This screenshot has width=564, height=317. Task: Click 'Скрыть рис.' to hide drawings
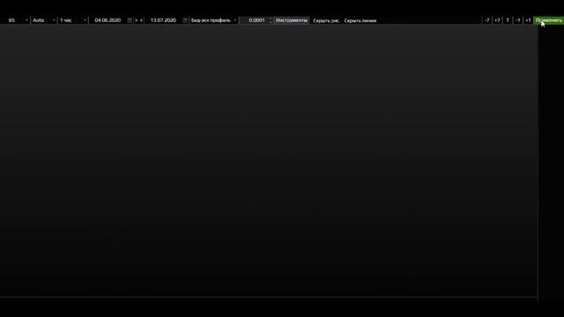point(326,20)
